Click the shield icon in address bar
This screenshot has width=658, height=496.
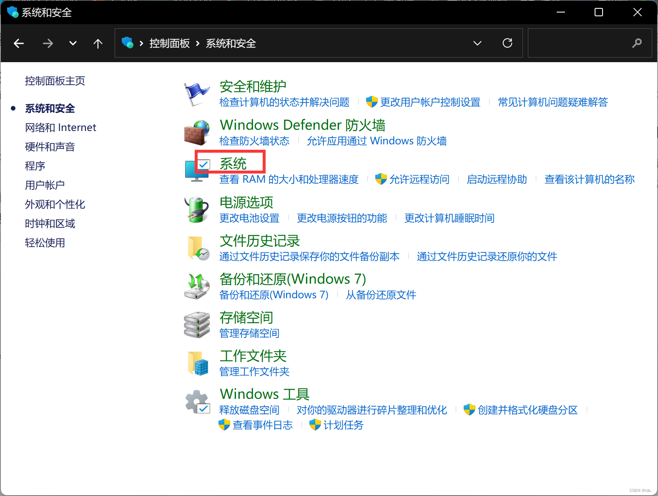click(x=127, y=43)
